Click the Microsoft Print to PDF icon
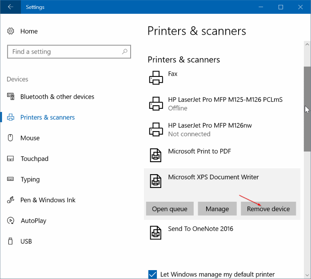Image resolution: width=311 pixels, height=279 pixels. (x=155, y=155)
